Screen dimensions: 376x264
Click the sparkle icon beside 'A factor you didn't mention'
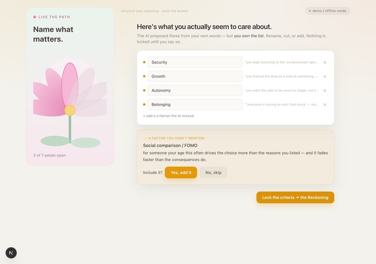(145, 138)
